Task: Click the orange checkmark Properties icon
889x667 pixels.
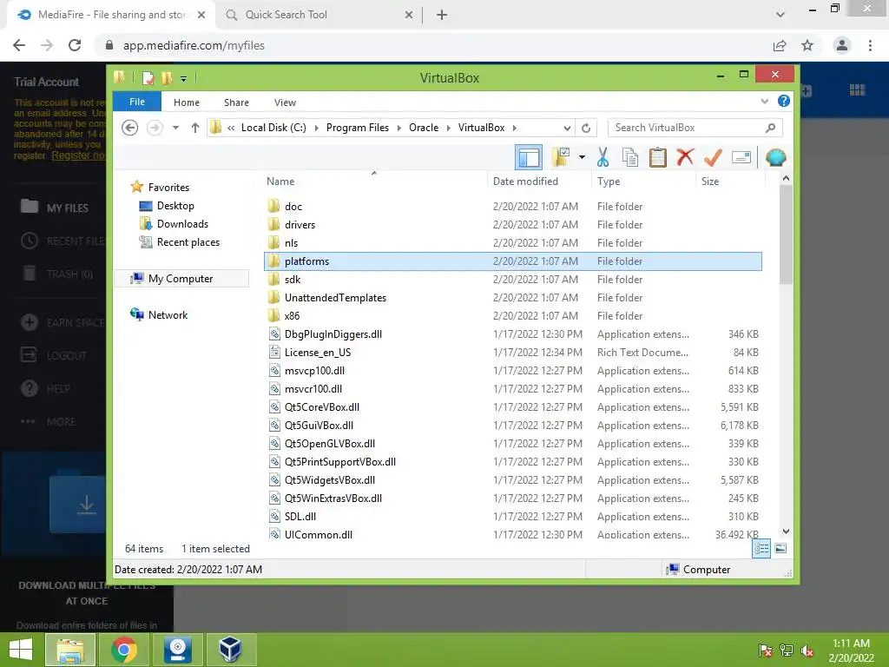Action: pos(713,157)
